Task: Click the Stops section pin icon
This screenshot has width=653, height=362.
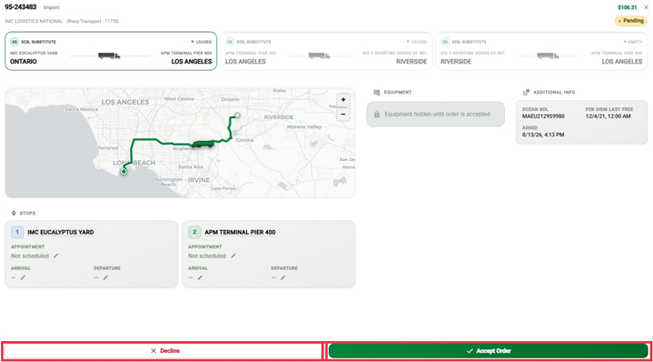Action: pos(15,214)
